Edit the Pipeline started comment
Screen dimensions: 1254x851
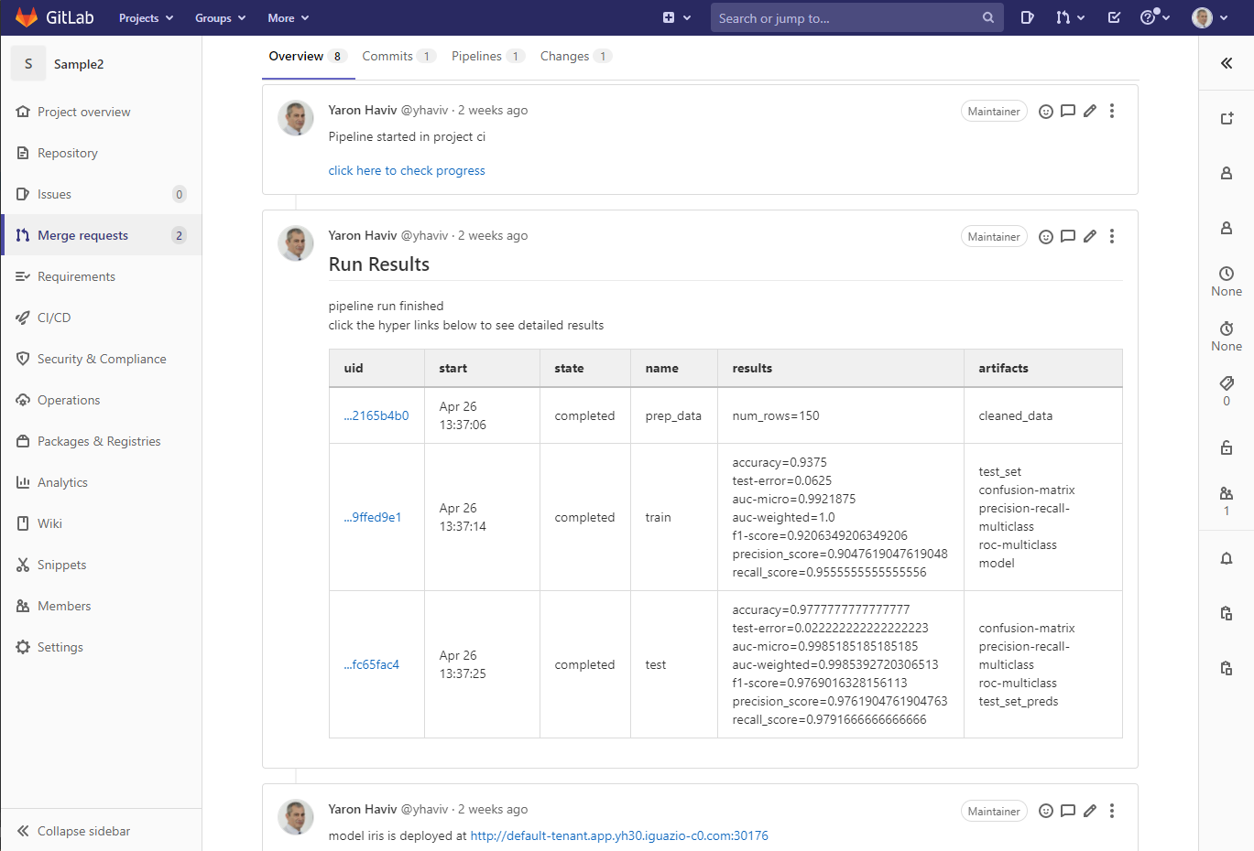tap(1089, 111)
